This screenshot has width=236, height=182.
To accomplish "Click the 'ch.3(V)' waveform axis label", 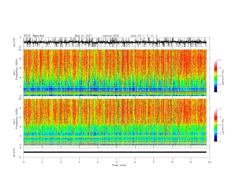I will (x=14, y=153).
